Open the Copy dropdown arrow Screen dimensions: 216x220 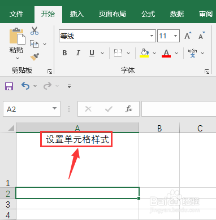(45, 44)
